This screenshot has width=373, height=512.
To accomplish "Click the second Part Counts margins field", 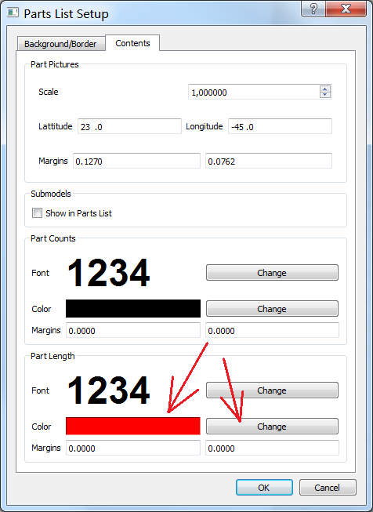I will (272, 330).
